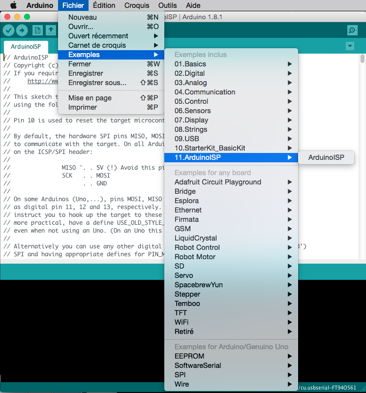
Task: Open the SD library examples
Action: [231, 266]
